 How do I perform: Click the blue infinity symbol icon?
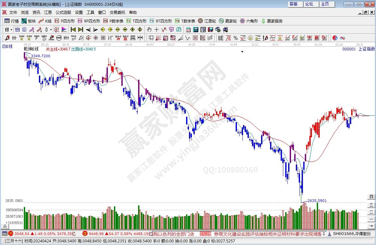tap(342, 38)
